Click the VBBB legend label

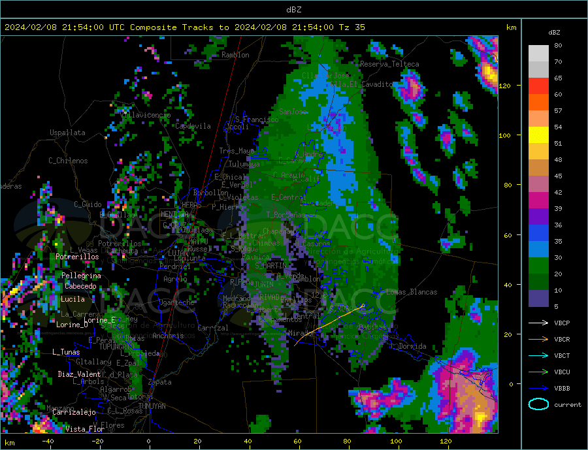562,388
